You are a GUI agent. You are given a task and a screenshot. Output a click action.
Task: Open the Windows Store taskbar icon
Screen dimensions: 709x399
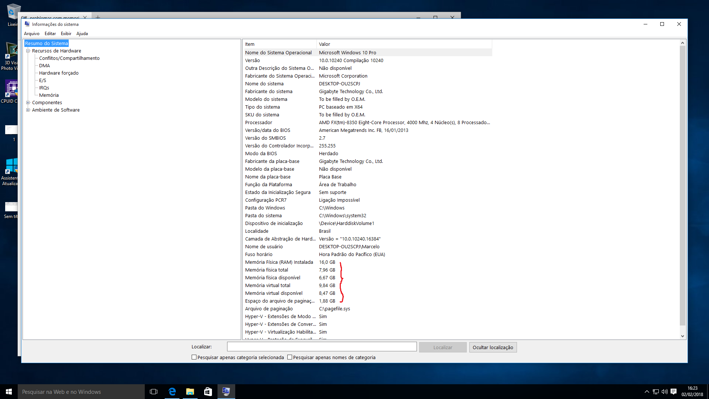pyautogui.click(x=208, y=392)
